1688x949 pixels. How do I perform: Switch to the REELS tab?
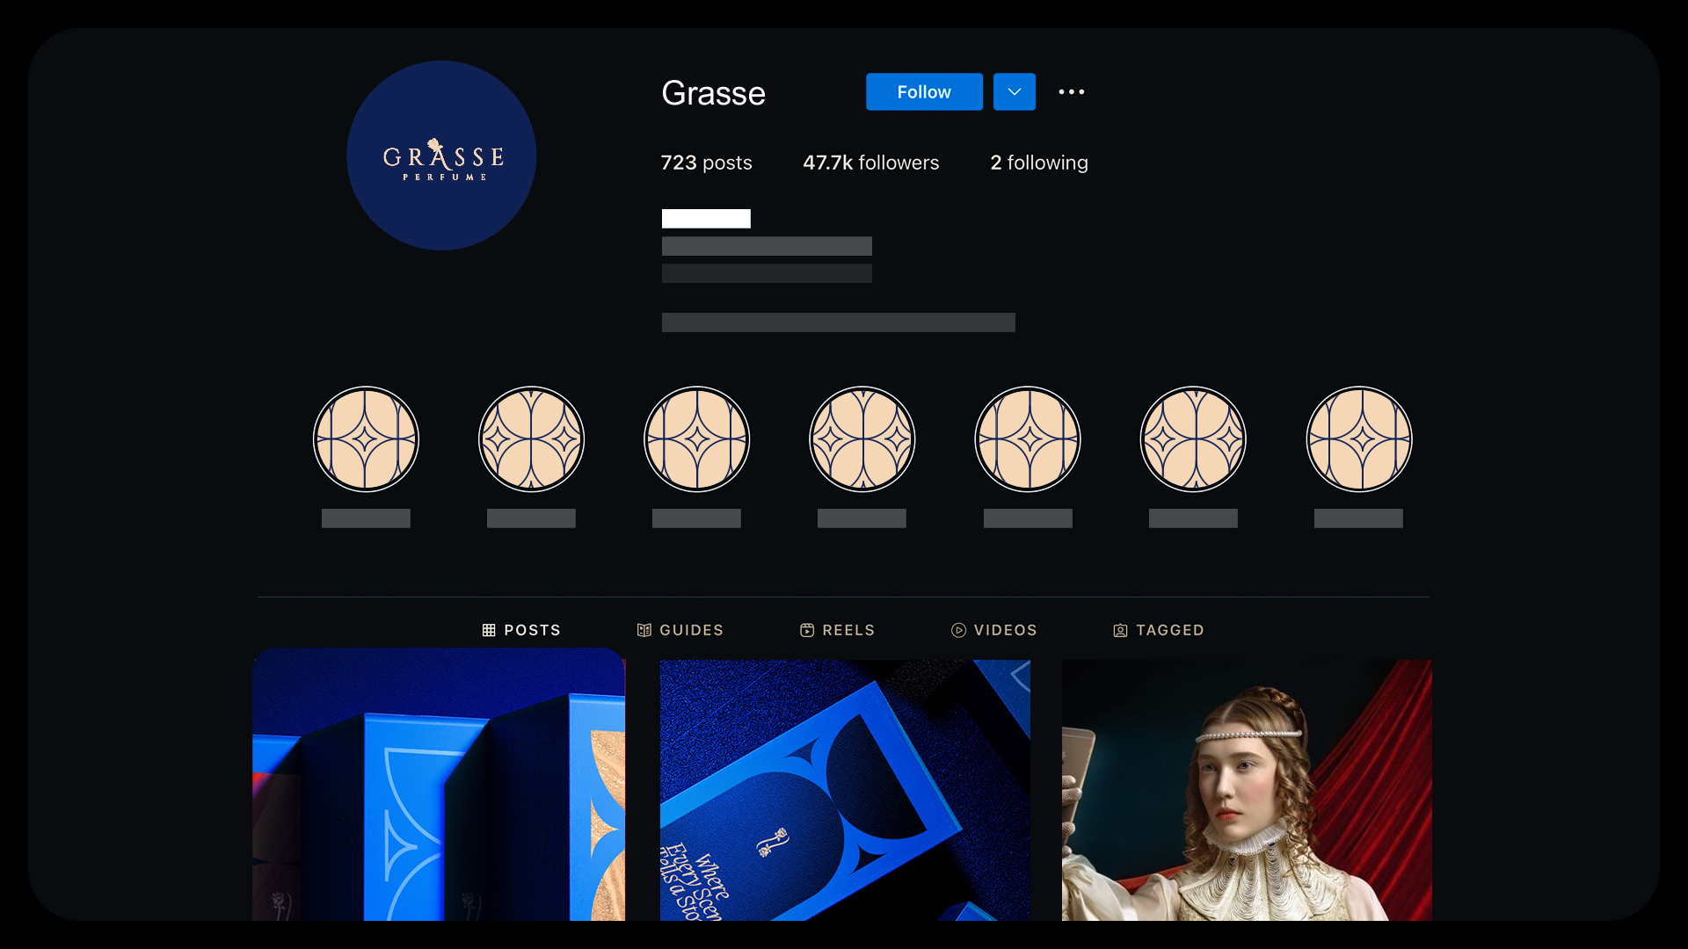coord(838,630)
